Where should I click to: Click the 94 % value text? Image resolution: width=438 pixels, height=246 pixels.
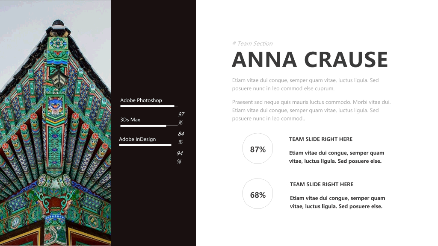point(180,157)
